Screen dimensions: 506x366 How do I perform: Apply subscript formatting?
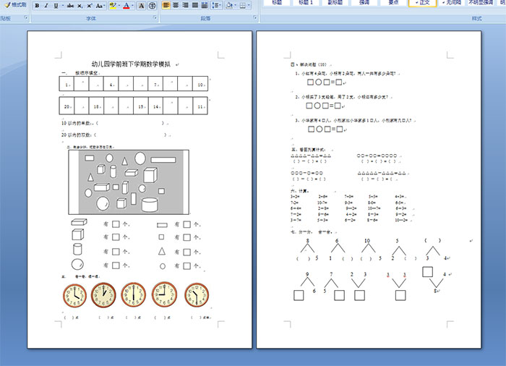80,6
